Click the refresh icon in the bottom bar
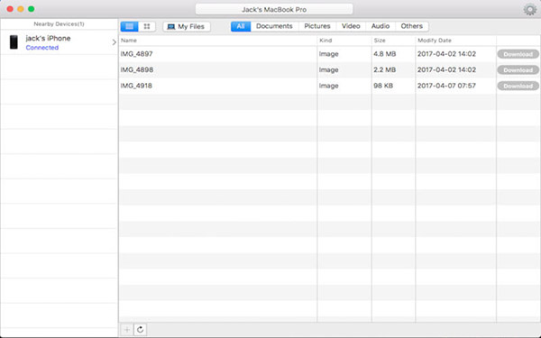 [140, 330]
